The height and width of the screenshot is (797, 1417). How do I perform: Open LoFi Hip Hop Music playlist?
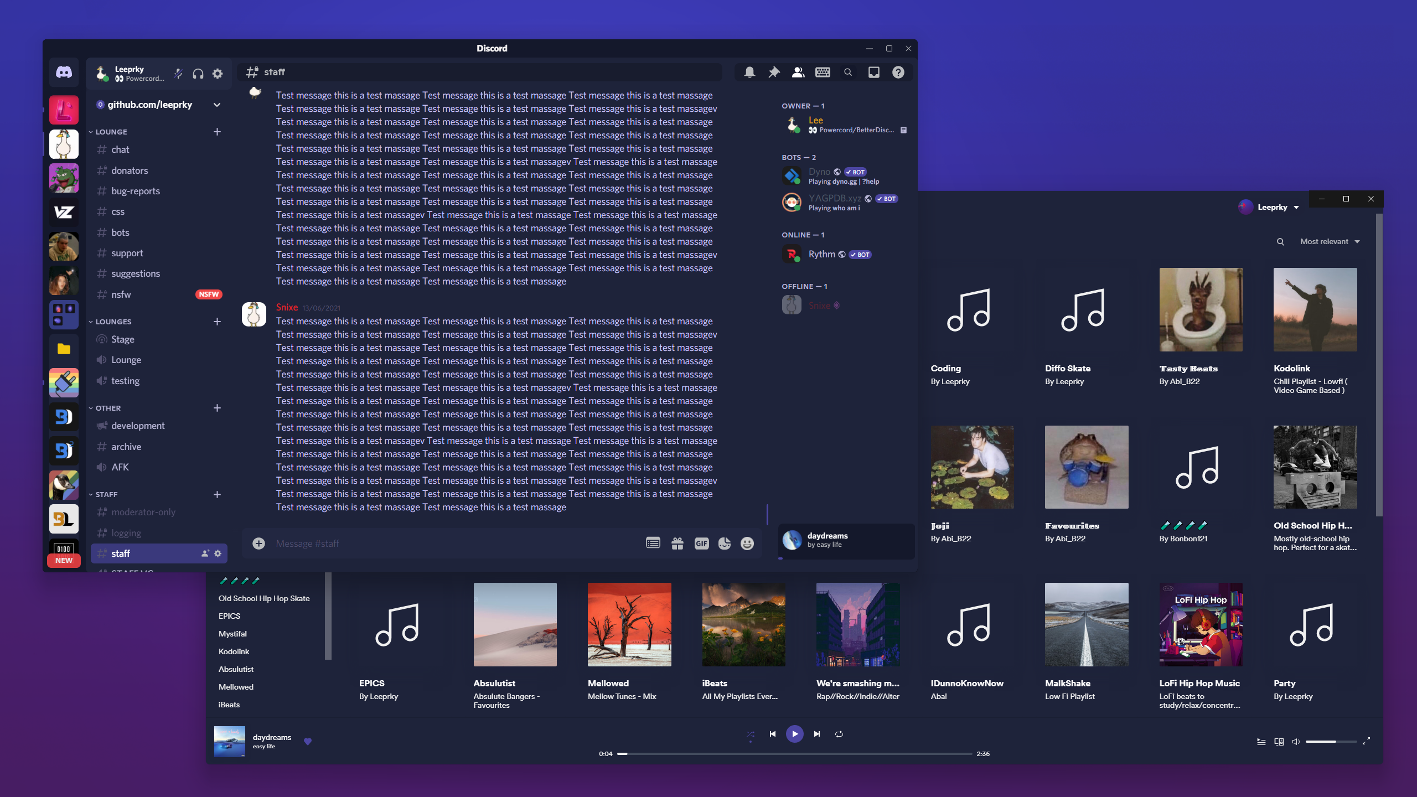click(1201, 624)
